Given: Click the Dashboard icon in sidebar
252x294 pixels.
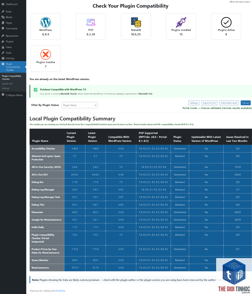Looking at the screenshot, I should coord(3,4).
